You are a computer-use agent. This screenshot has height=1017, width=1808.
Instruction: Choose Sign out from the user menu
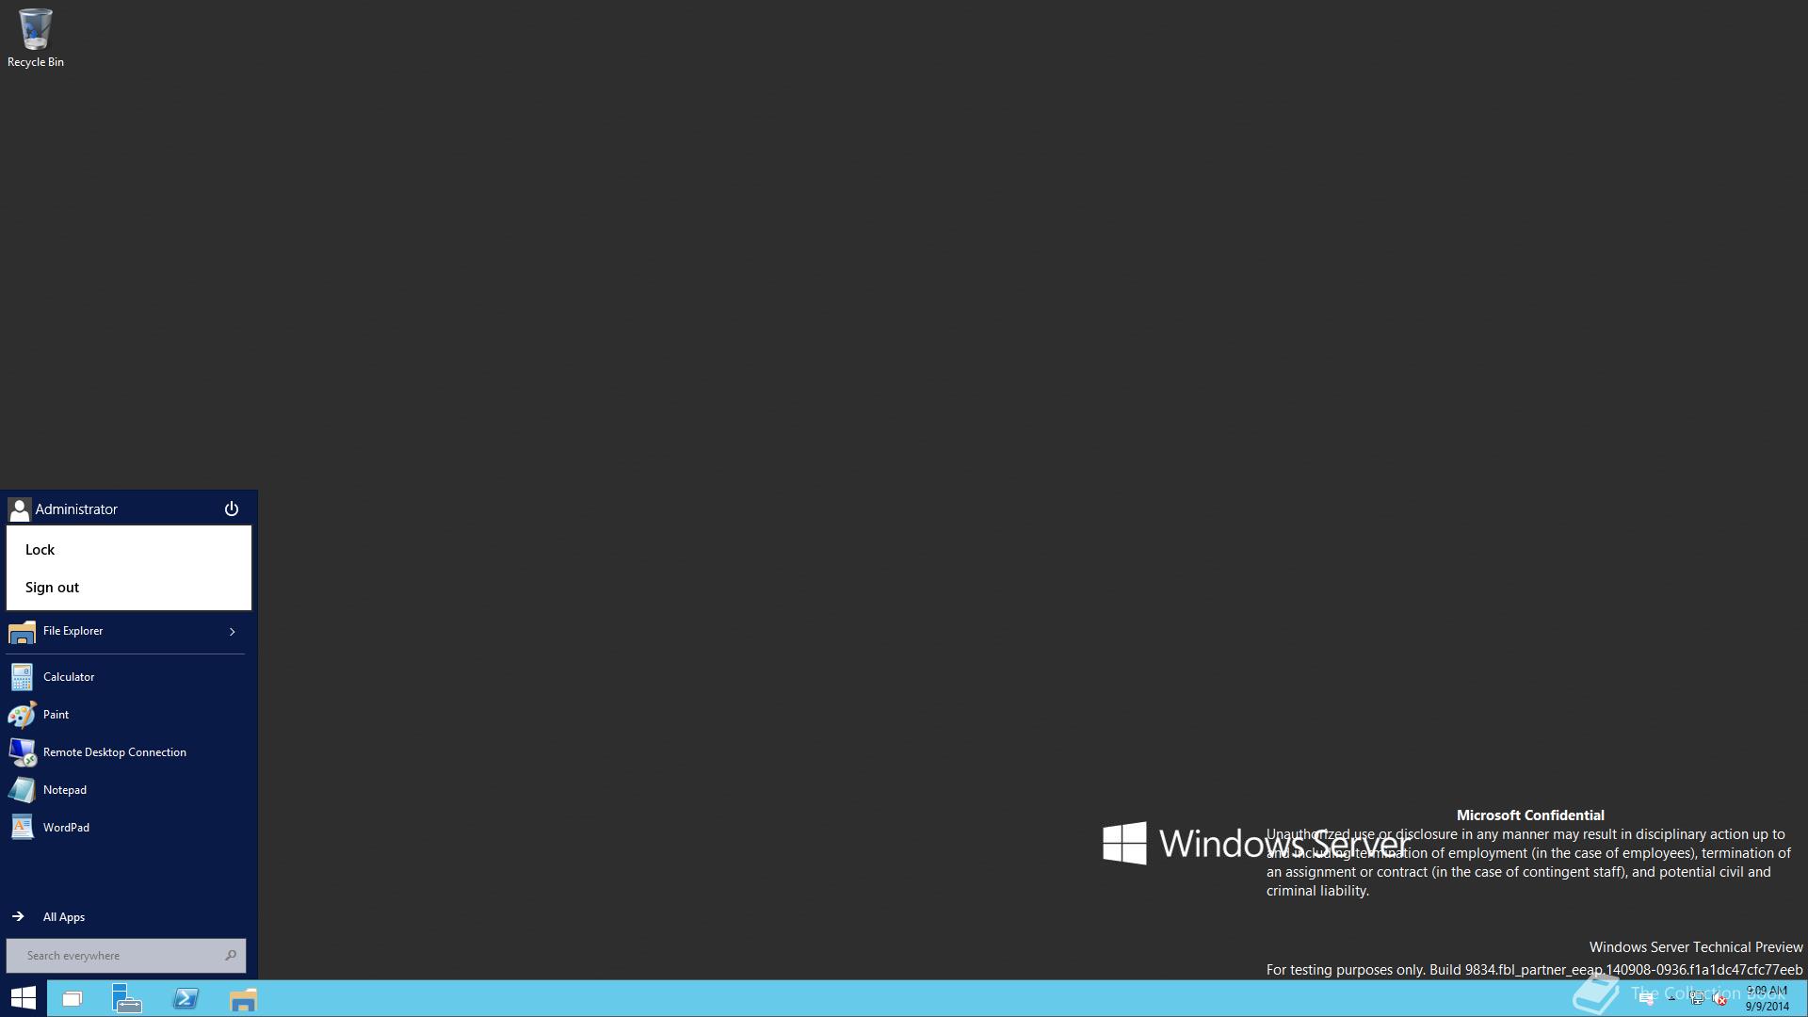(x=129, y=588)
